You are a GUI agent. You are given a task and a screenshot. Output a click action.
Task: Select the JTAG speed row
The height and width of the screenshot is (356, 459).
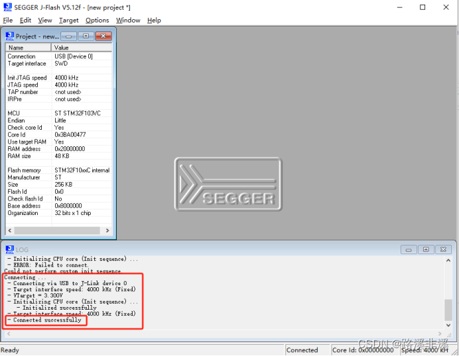point(58,85)
